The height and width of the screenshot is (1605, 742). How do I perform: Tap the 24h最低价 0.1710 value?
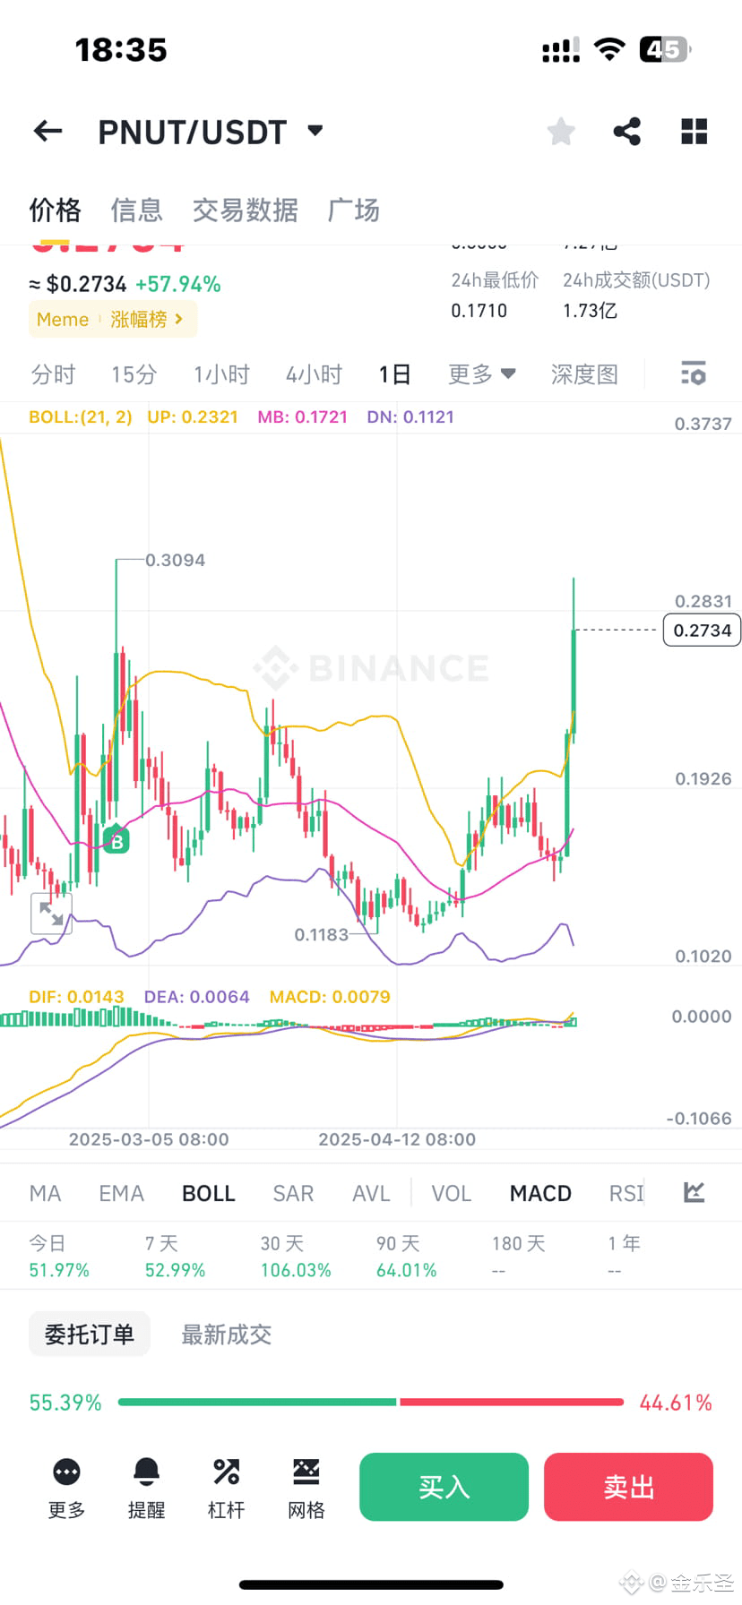coord(479,311)
